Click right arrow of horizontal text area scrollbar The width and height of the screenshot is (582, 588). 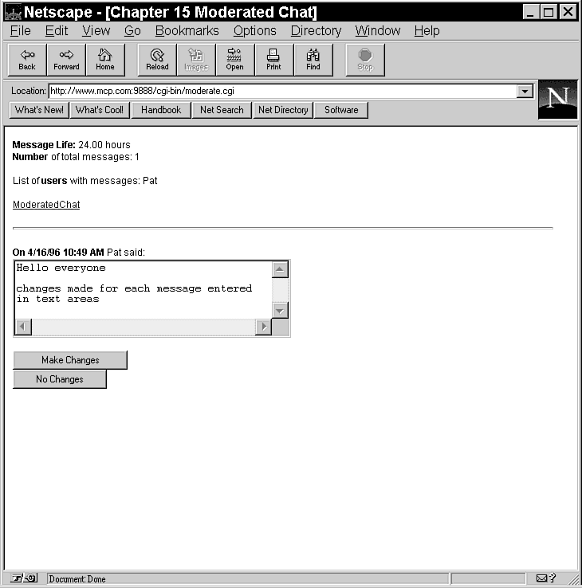tap(263, 327)
